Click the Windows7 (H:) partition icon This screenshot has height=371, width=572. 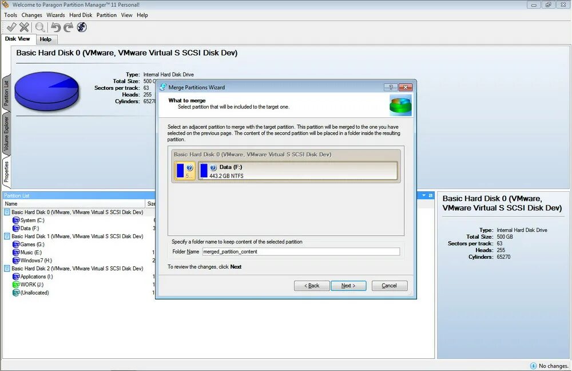click(x=15, y=261)
